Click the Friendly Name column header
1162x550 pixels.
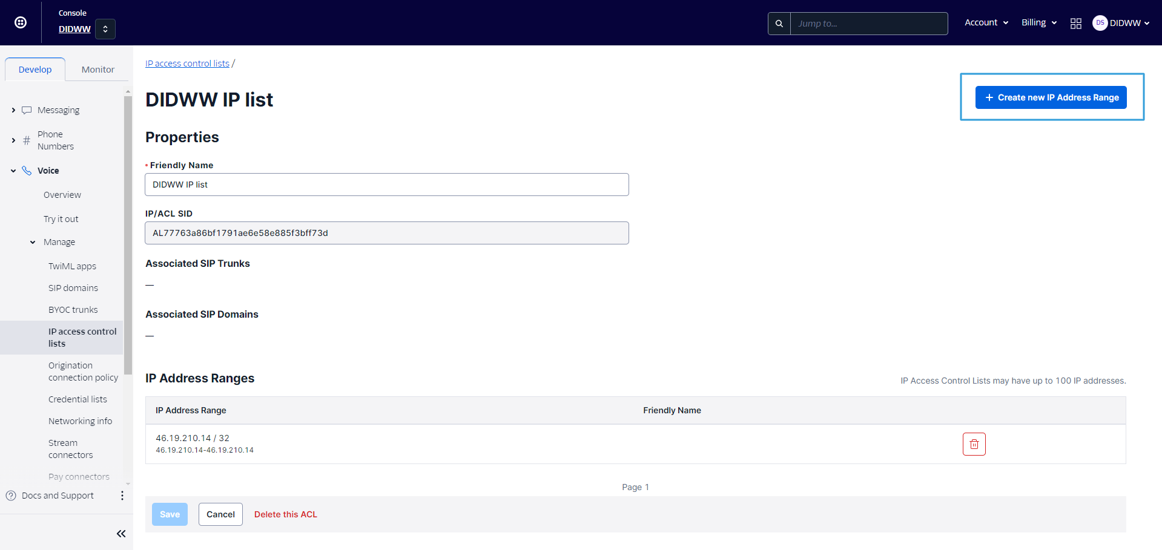(672, 410)
